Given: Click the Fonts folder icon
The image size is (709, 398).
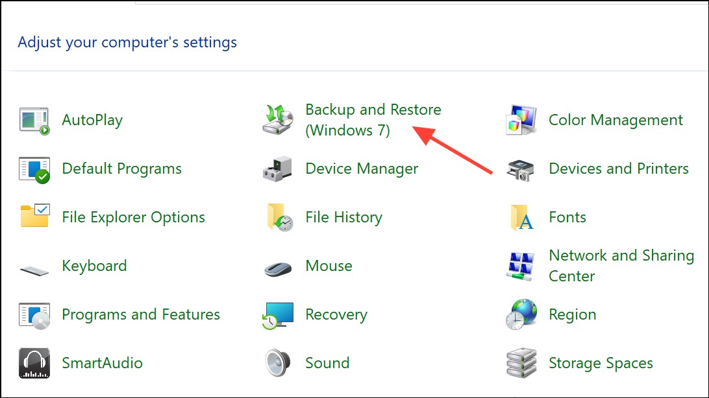Looking at the screenshot, I should 521,218.
